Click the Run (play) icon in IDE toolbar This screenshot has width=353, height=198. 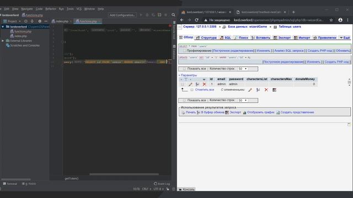click(141, 15)
